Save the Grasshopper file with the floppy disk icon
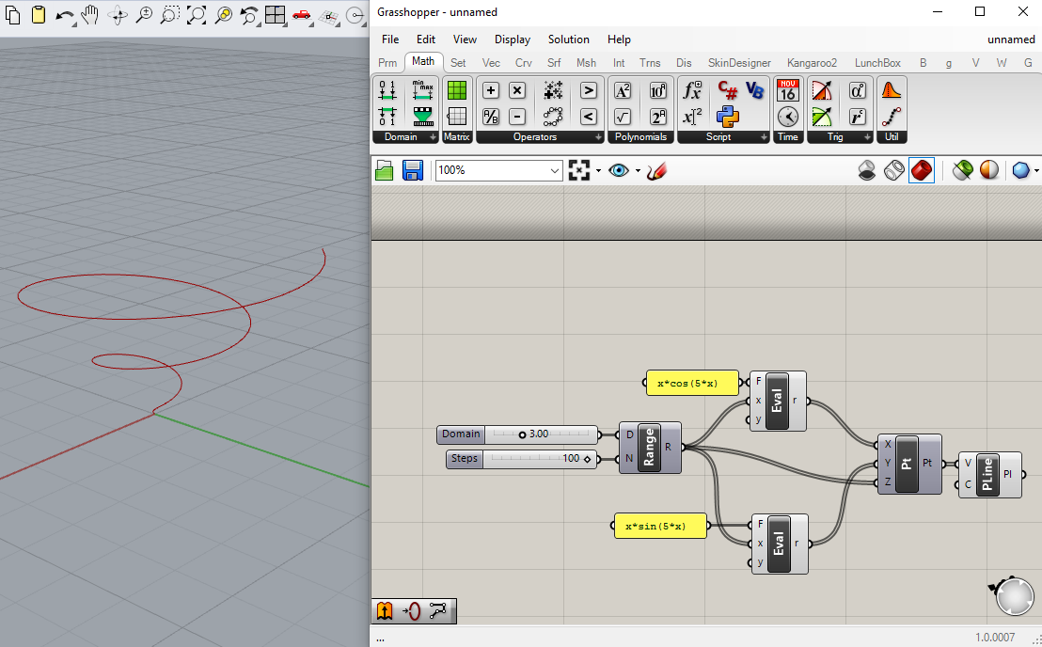 (x=412, y=170)
